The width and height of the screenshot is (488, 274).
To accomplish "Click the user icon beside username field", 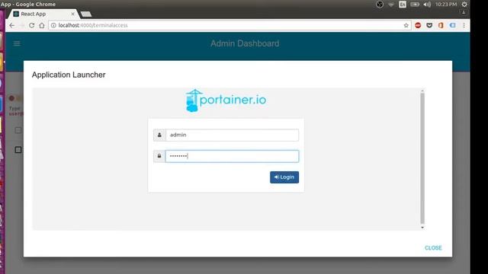I will pyautogui.click(x=159, y=135).
